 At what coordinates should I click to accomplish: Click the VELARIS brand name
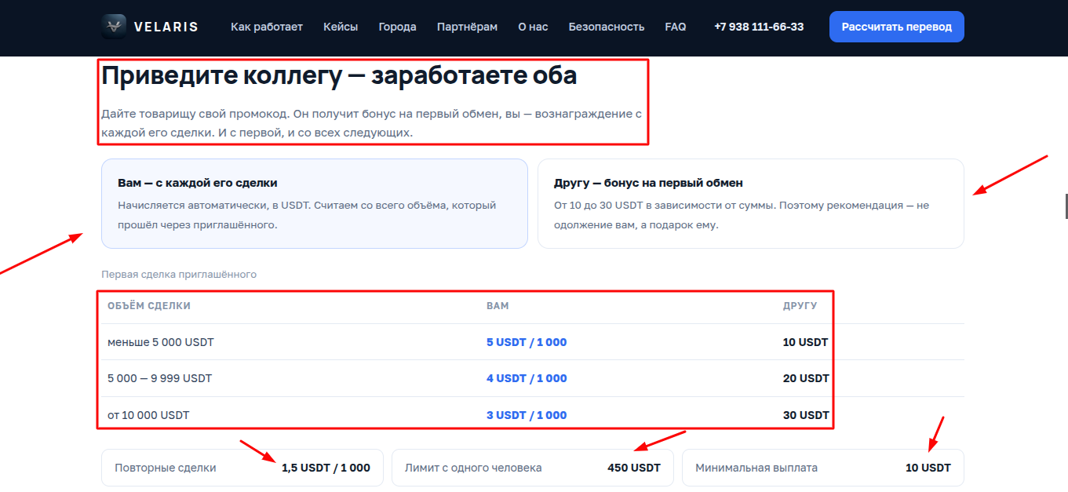pos(166,27)
